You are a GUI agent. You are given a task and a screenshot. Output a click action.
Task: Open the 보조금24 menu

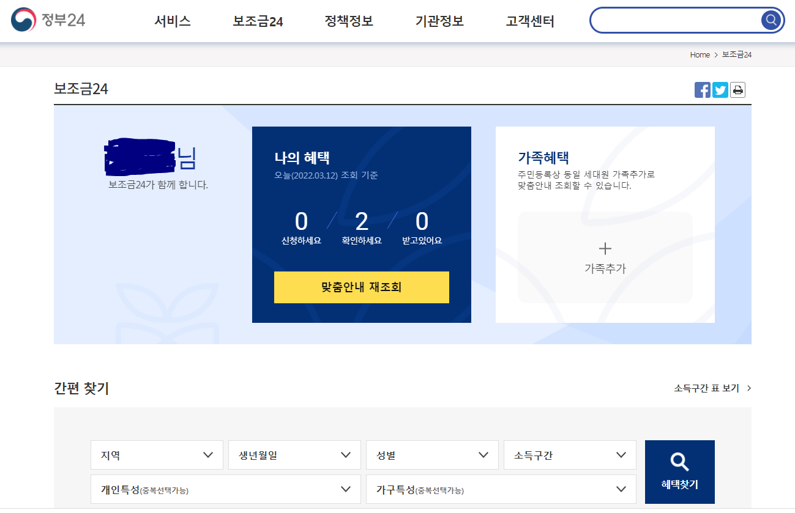click(258, 21)
